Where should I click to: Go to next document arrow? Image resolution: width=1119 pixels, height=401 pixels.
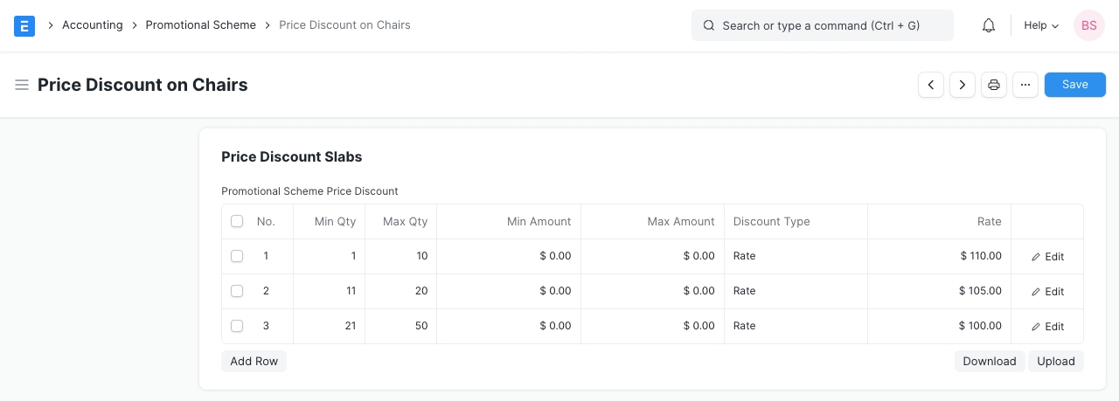[963, 85]
